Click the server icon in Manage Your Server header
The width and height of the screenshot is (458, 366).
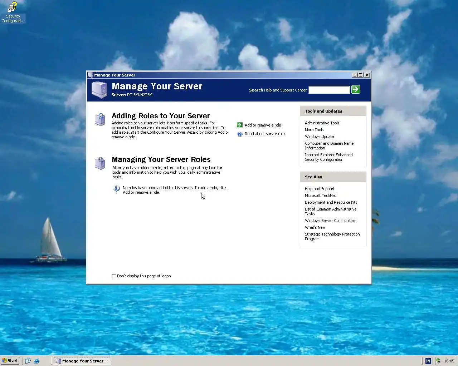(x=99, y=89)
